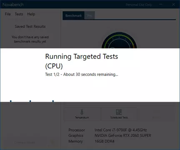The height and width of the screenshot is (150, 180).
Task: Select the 16GB DDR4 memory text
Action: (x=105, y=141)
